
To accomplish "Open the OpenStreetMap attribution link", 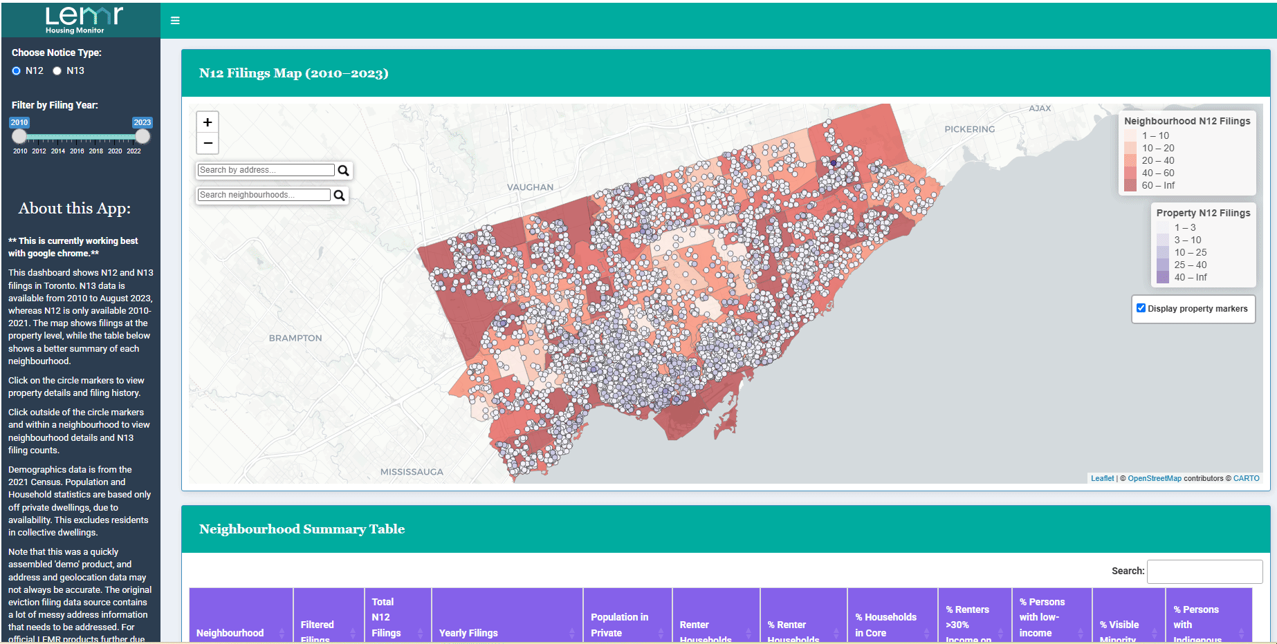I will pos(1154,478).
